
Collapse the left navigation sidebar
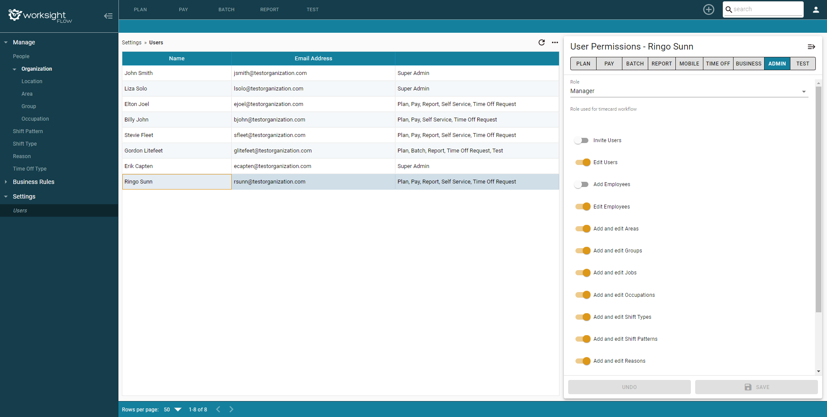pyautogui.click(x=108, y=16)
